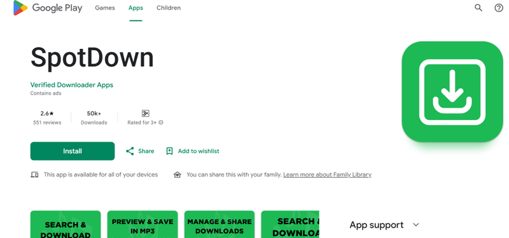
Task: Click the SpotDown app title
Action: (x=92, y=58)
